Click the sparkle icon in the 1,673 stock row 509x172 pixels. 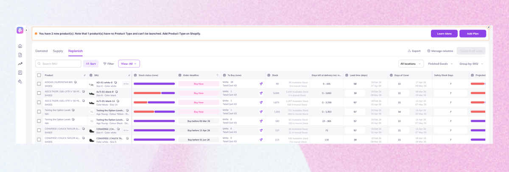pyautogui.click(x=261, y=102)
